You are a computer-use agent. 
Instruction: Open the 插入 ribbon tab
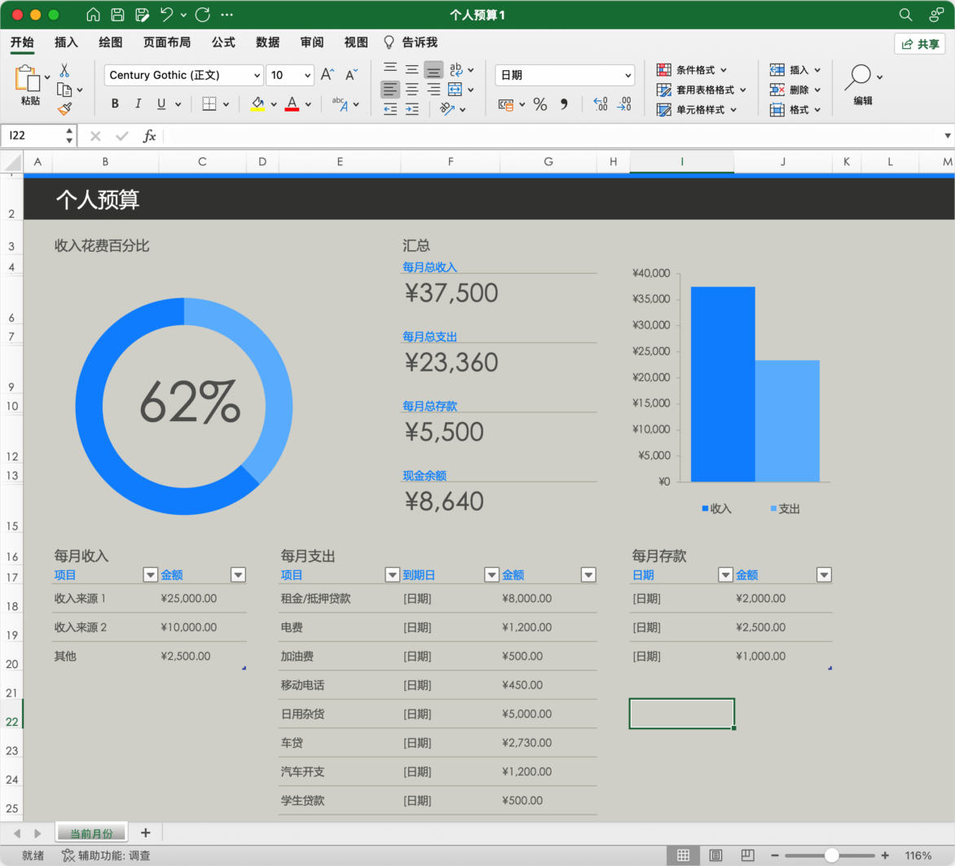pyautogui.click(x=66, y=42)
